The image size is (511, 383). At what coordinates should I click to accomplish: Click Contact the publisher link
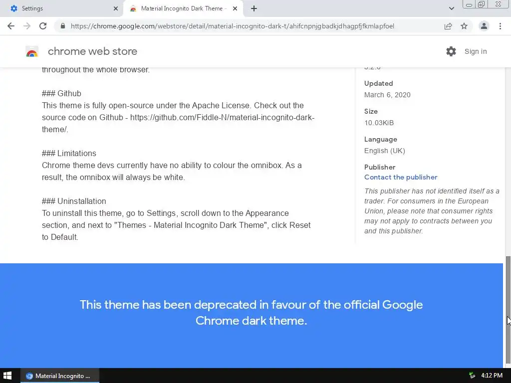point(401,177)
